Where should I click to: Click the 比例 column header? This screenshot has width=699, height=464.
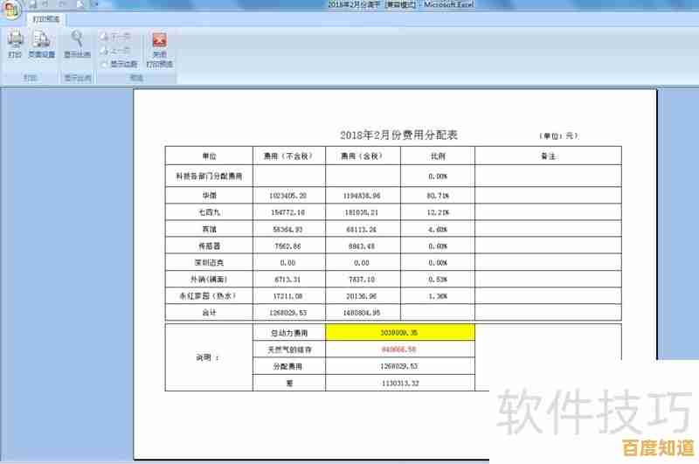438,156
